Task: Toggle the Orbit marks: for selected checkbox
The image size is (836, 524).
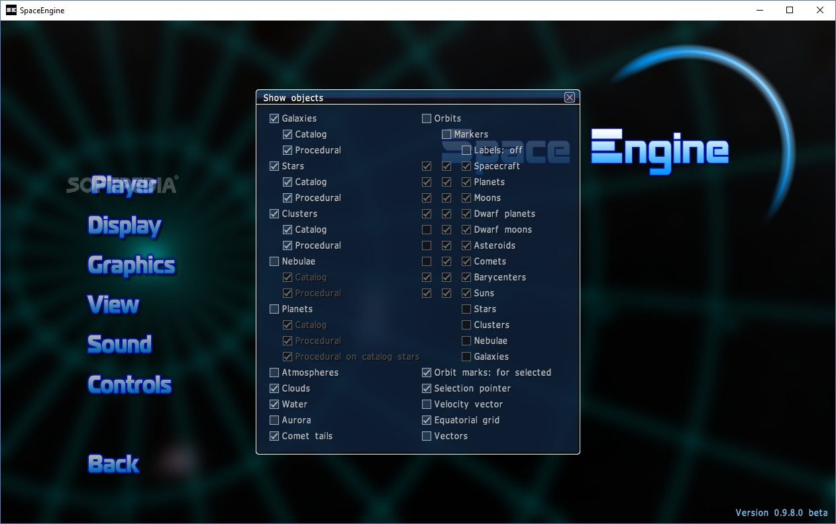Action: (x=427, y=372)
